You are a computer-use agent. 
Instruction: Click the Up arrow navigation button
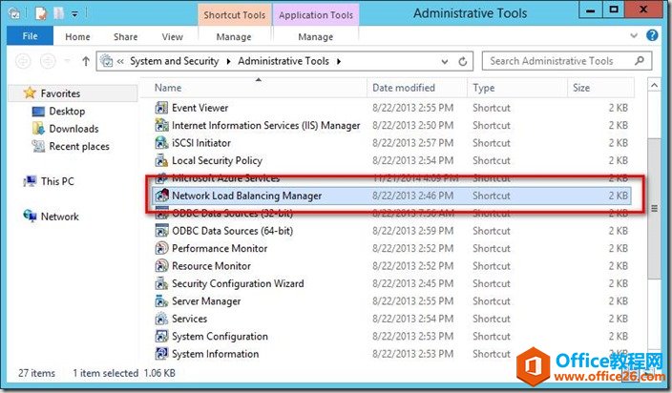click(86, 61)
